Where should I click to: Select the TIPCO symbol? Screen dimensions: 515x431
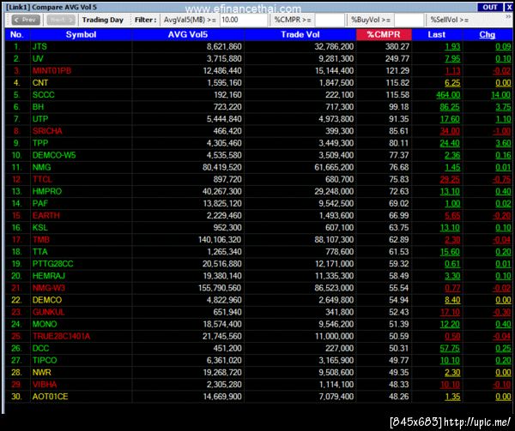(45, 361)
